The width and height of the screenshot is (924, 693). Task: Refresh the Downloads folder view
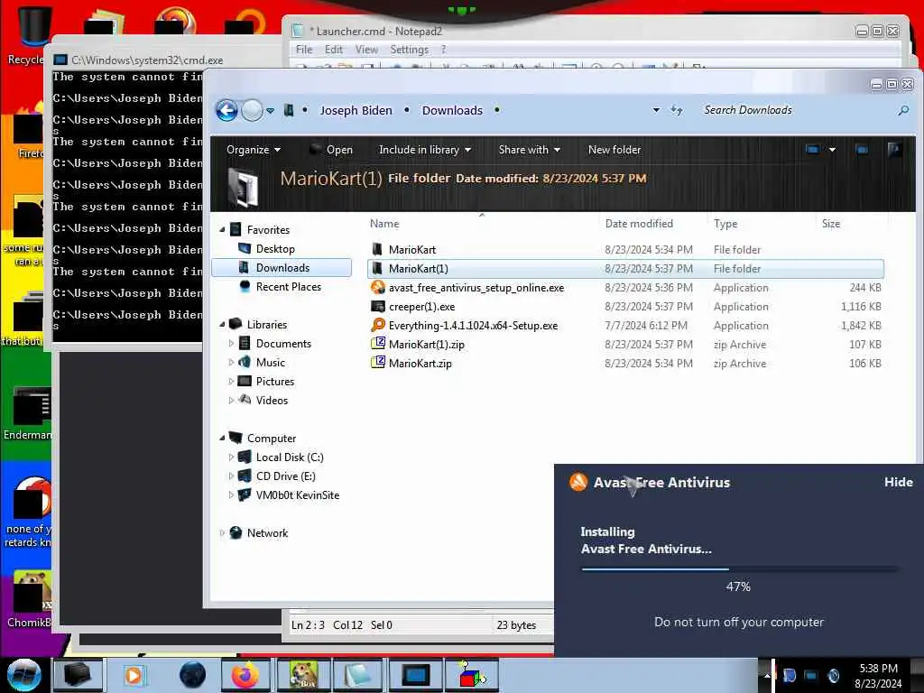[x=677, y=110]
